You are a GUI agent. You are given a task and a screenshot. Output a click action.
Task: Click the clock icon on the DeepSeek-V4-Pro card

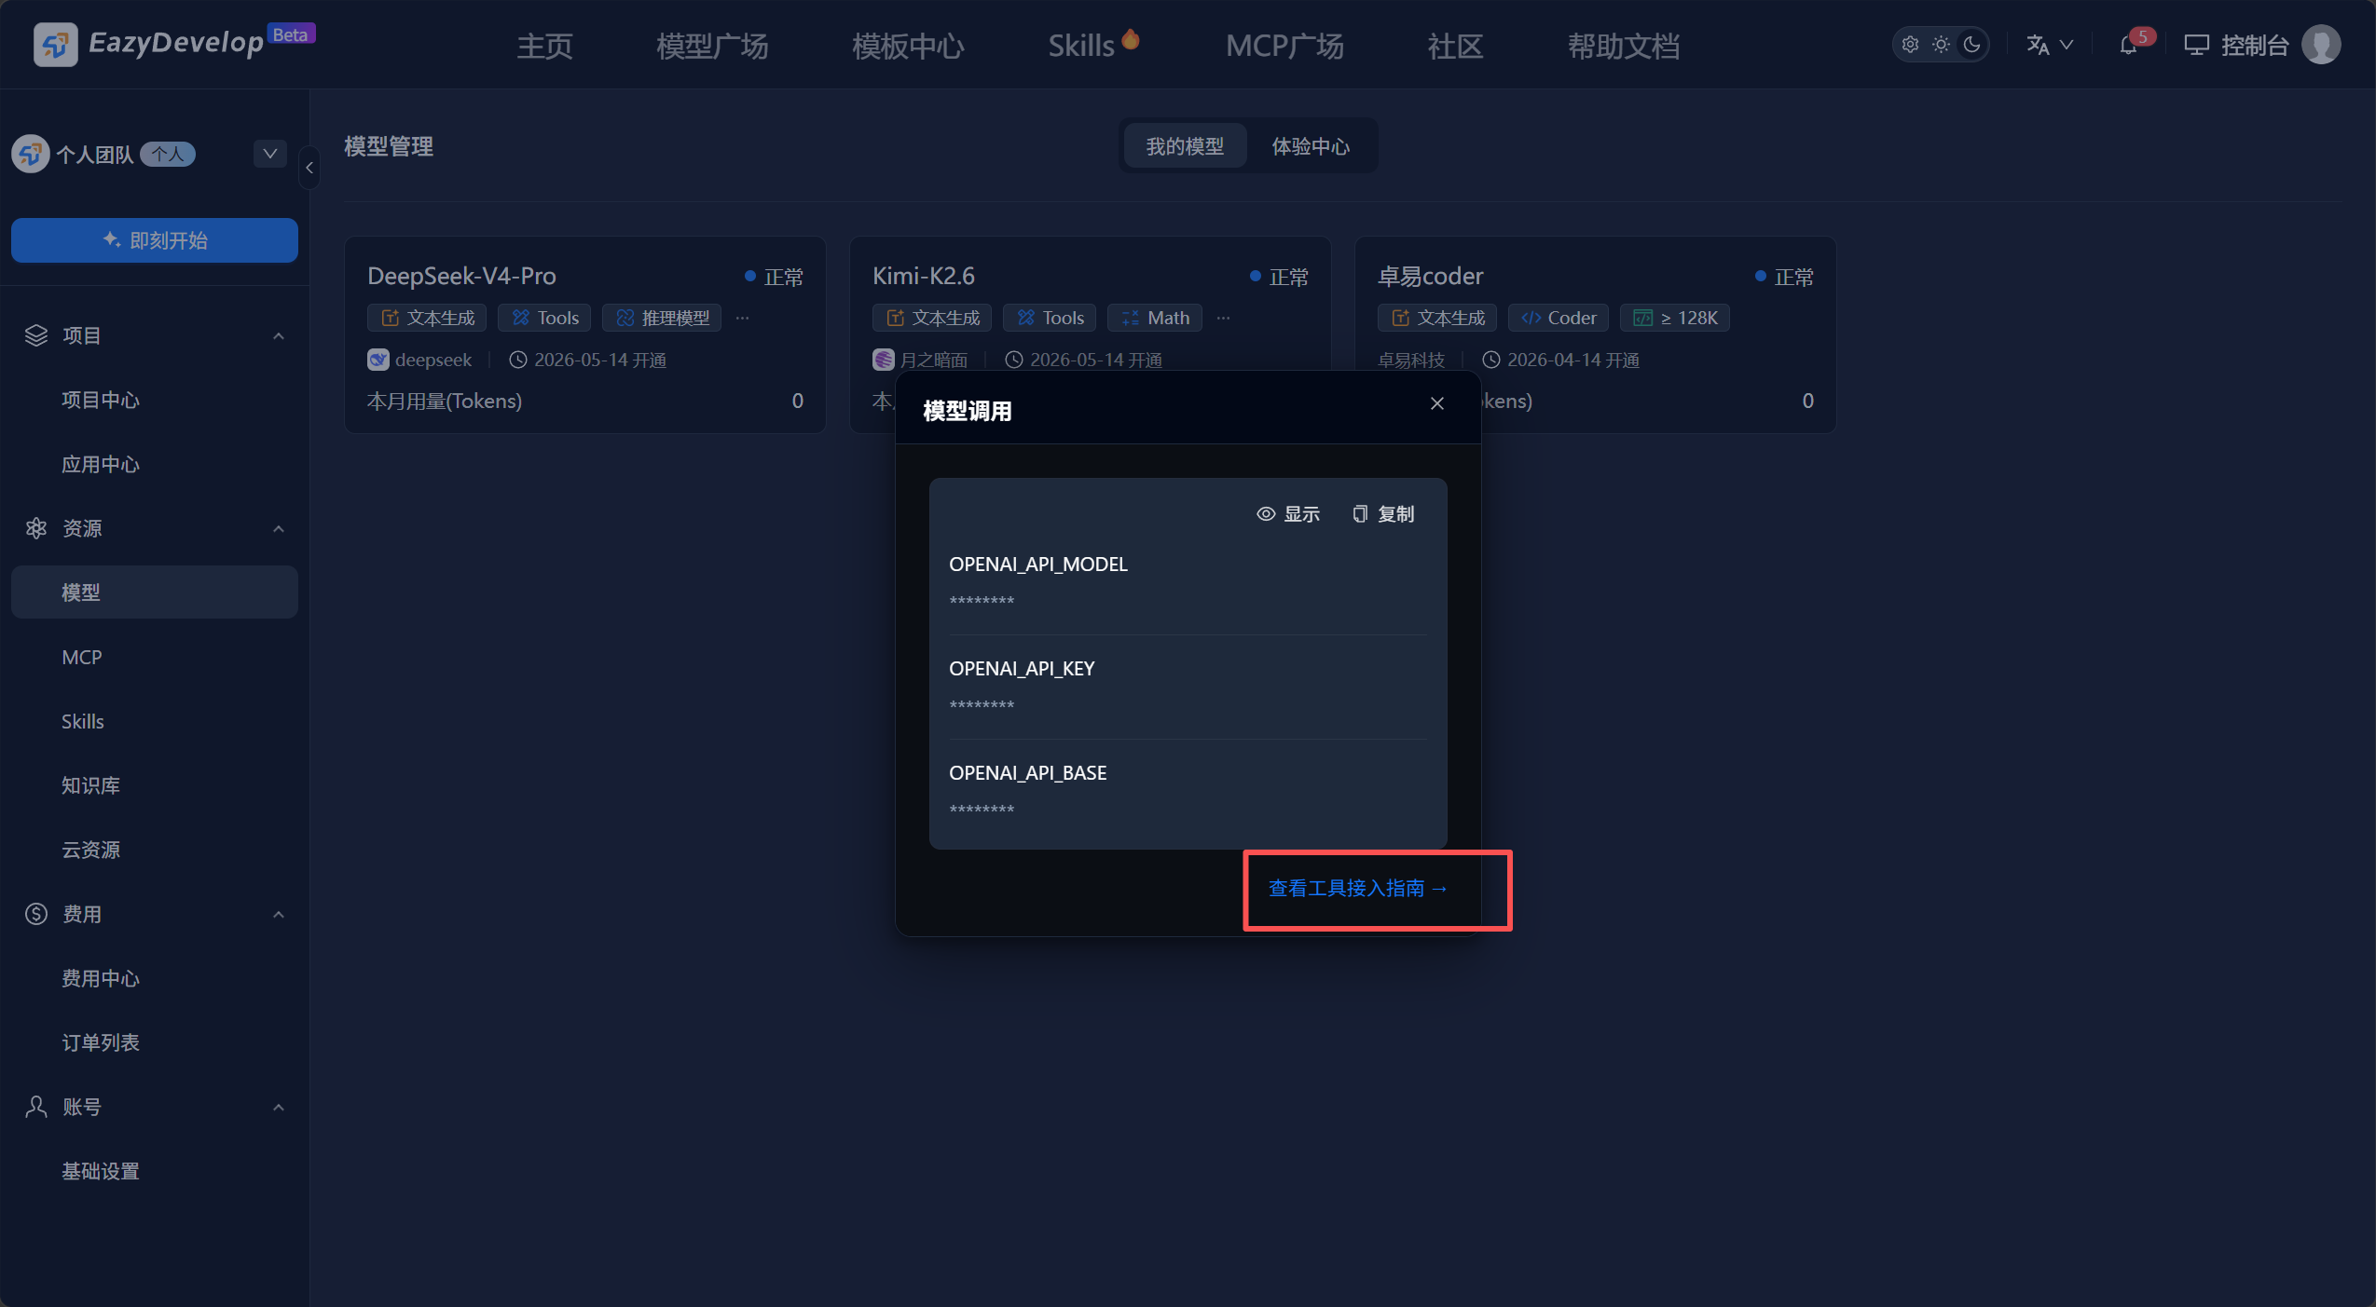tap(518, 360)
